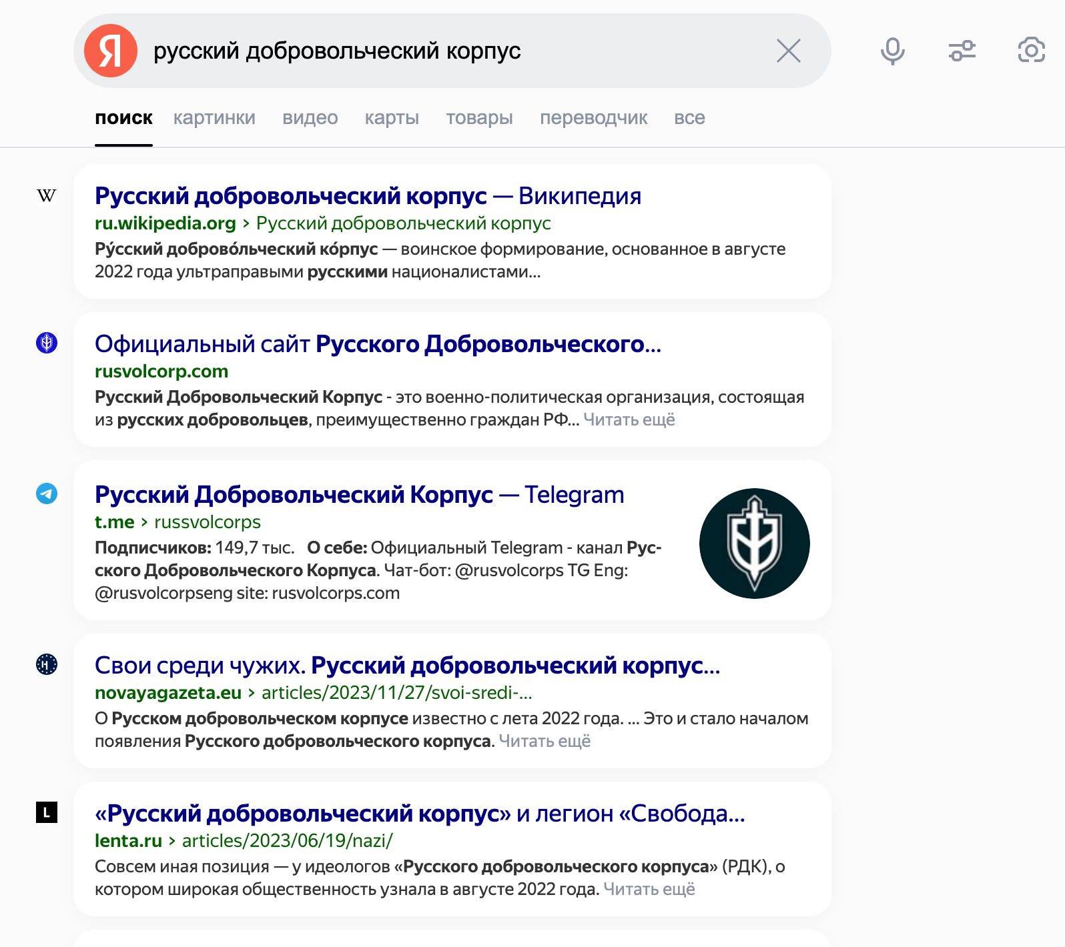Click the Telegram channel logo thumbnail
The height and width of the screenshot is (947, 1065).
pos(754,544)
